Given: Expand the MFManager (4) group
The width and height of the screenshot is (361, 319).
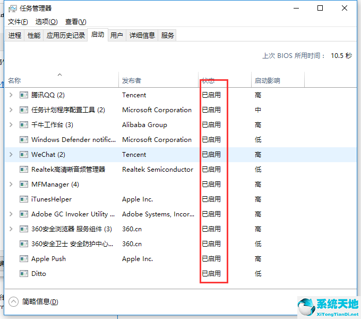Looking at the screenshot, I should click(11, 184).
